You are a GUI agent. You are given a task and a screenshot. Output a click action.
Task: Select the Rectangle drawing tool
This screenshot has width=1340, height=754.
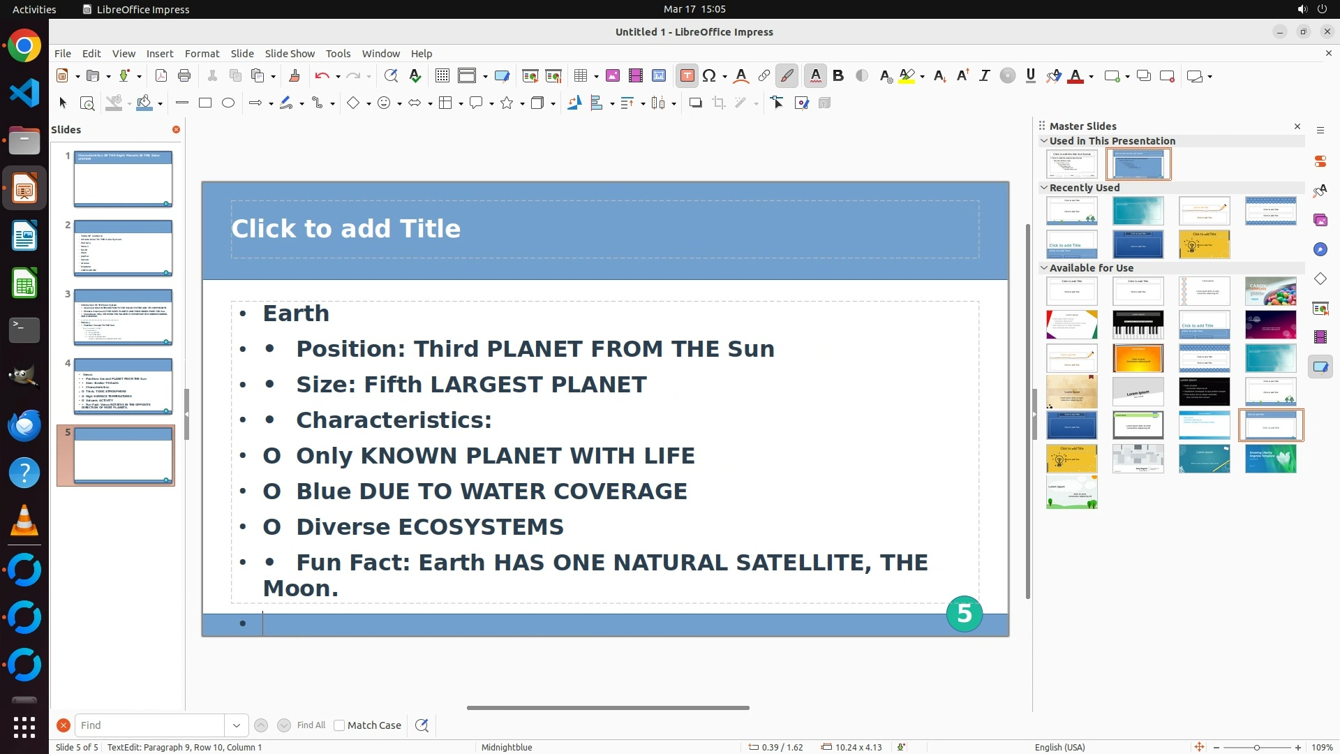(205, 103)
